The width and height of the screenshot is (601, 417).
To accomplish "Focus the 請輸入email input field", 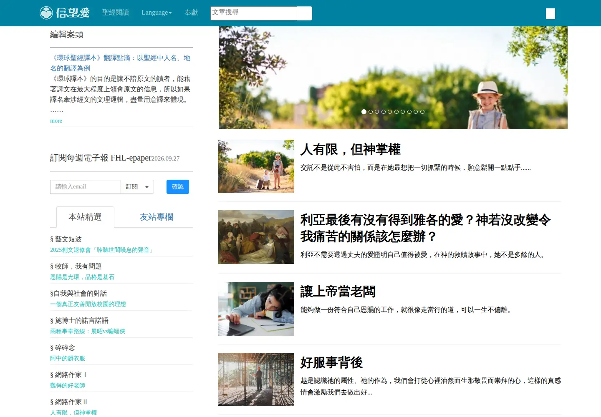I will point(86,187).
